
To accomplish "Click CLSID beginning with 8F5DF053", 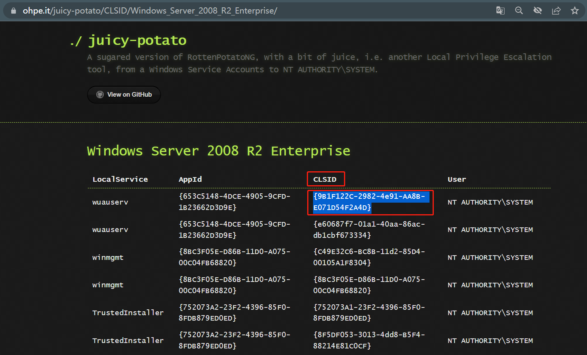I will click(x=369, y=340).
